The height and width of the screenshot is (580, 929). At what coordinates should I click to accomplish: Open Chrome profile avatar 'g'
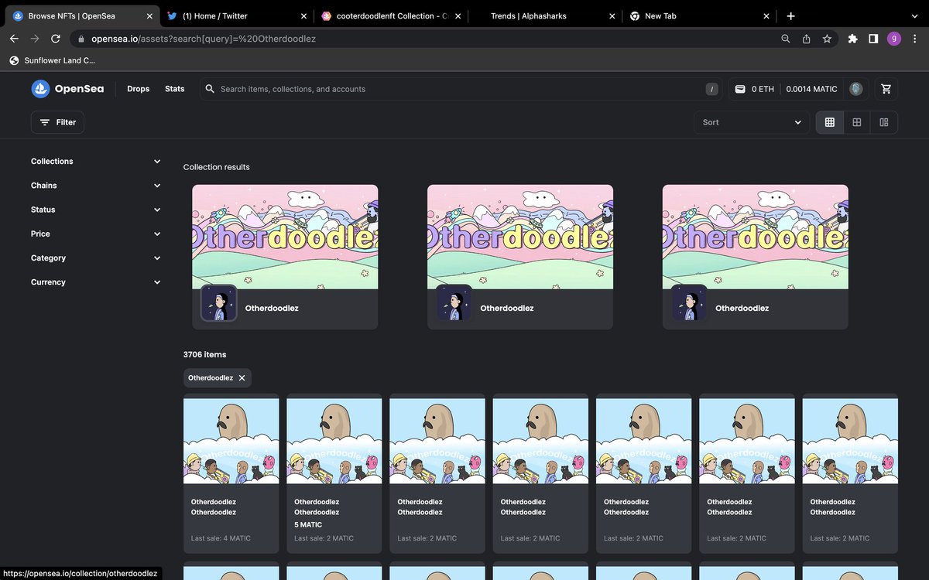[894, 39]
